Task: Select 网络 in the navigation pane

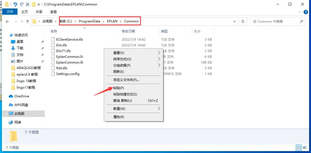Action: [x=18, y=123]
